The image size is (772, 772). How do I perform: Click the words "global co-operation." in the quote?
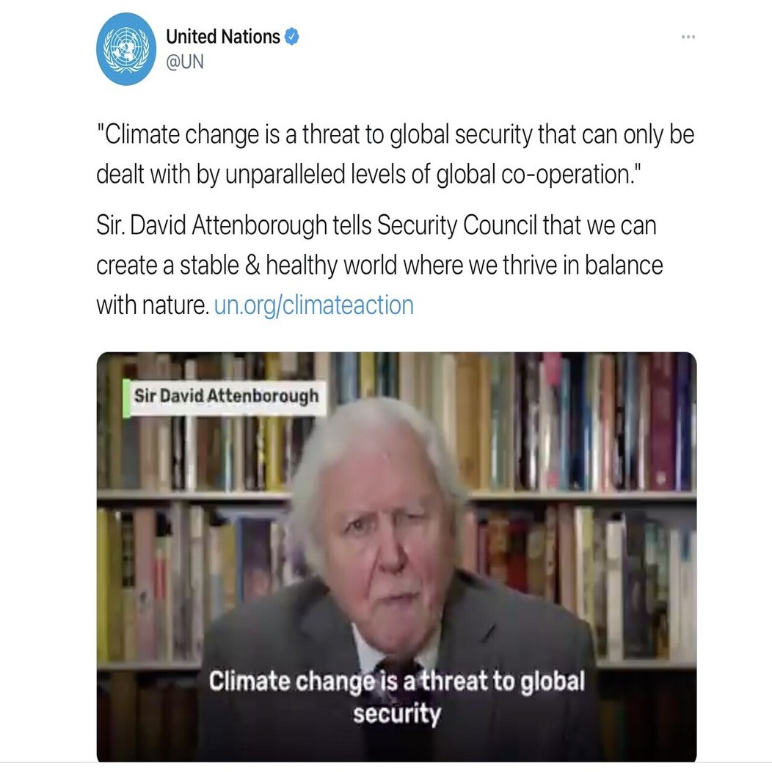(x=540, y=175)
